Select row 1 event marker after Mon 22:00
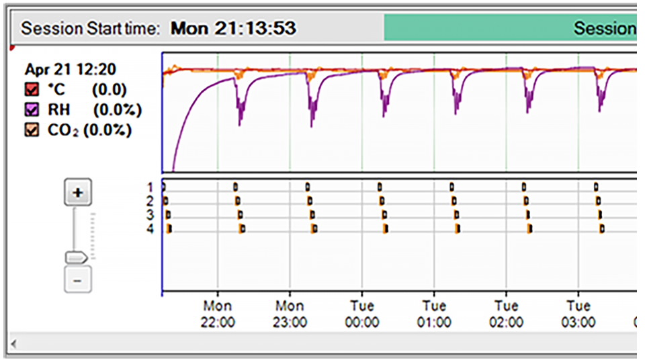The image size is (645, 362). coord(235,186)
